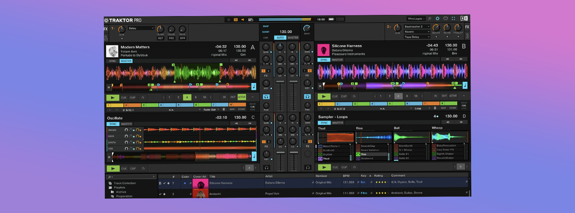Toggle Deck A loop ACTIVE button
575x213 pixels.
[242, 97]
